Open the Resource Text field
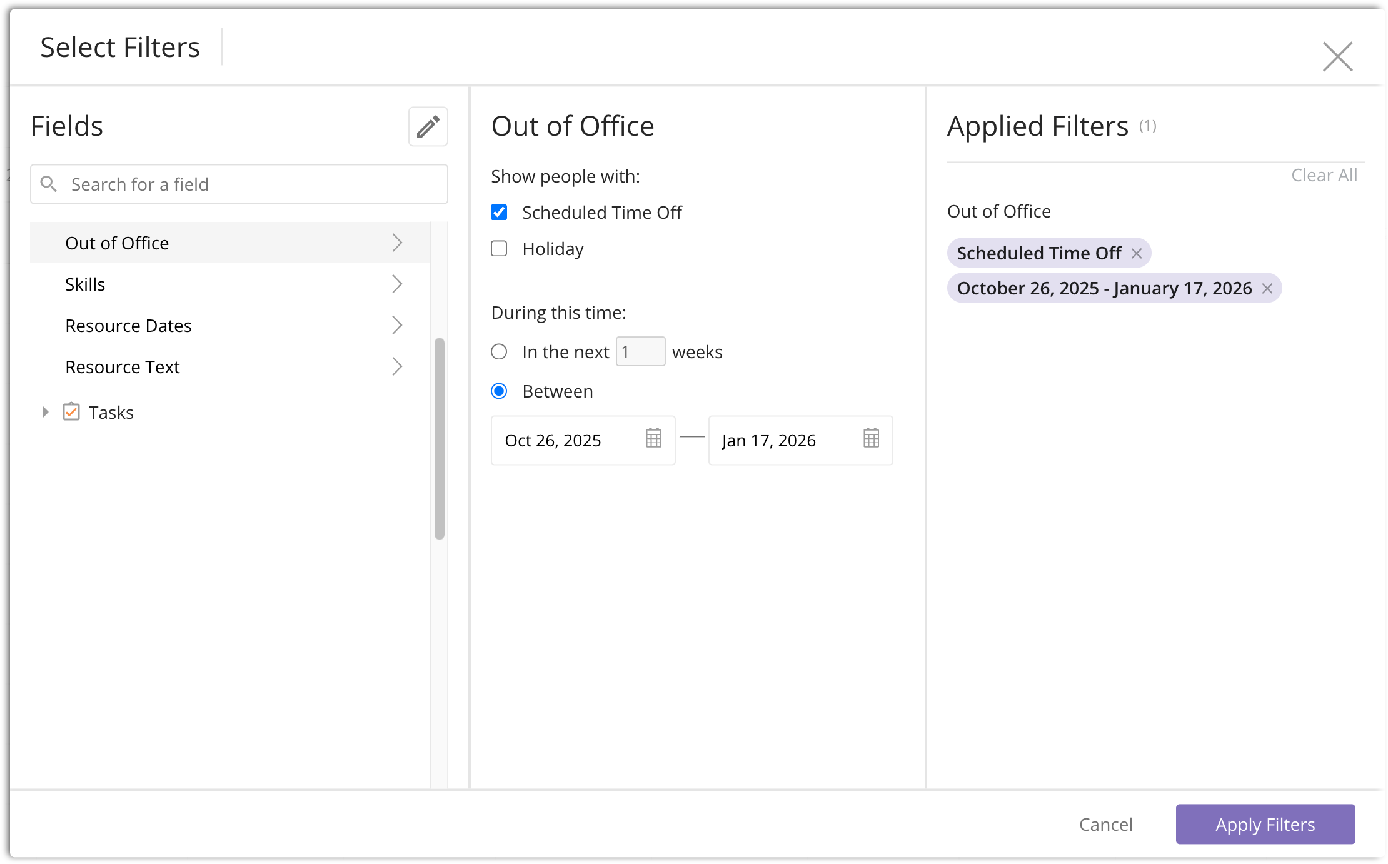This screenshot has height=864, width=1388. pos(123,367)
